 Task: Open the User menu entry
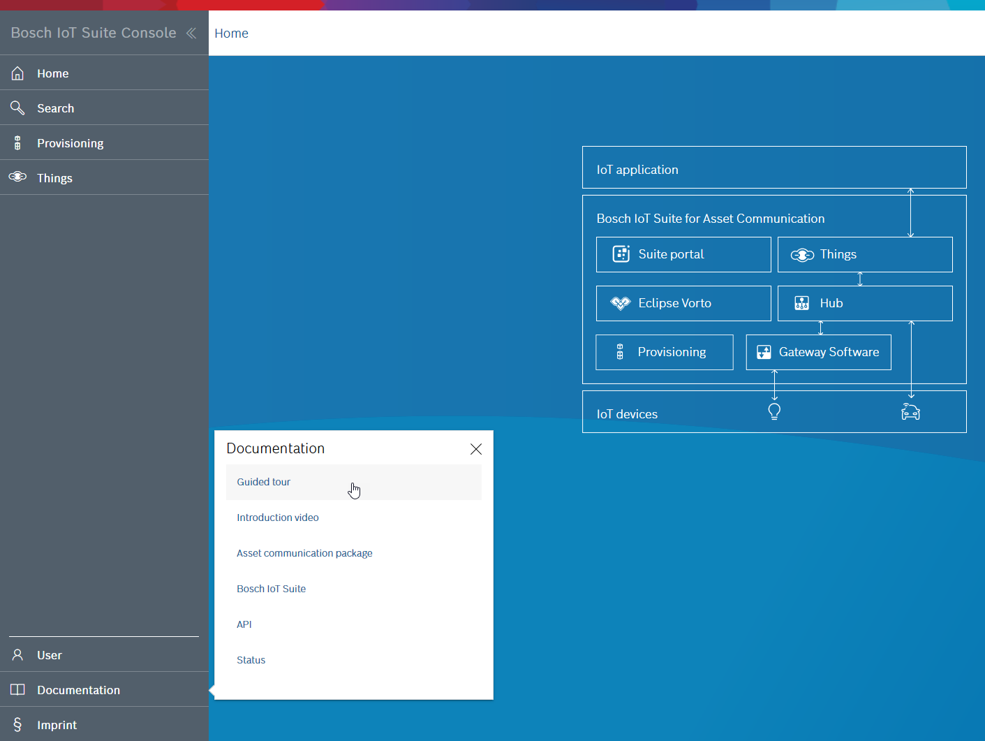[x=105, y=655]
